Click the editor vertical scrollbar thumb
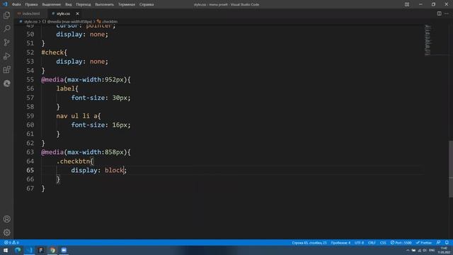This screenshot has width=453, height=255. (451, 169)
